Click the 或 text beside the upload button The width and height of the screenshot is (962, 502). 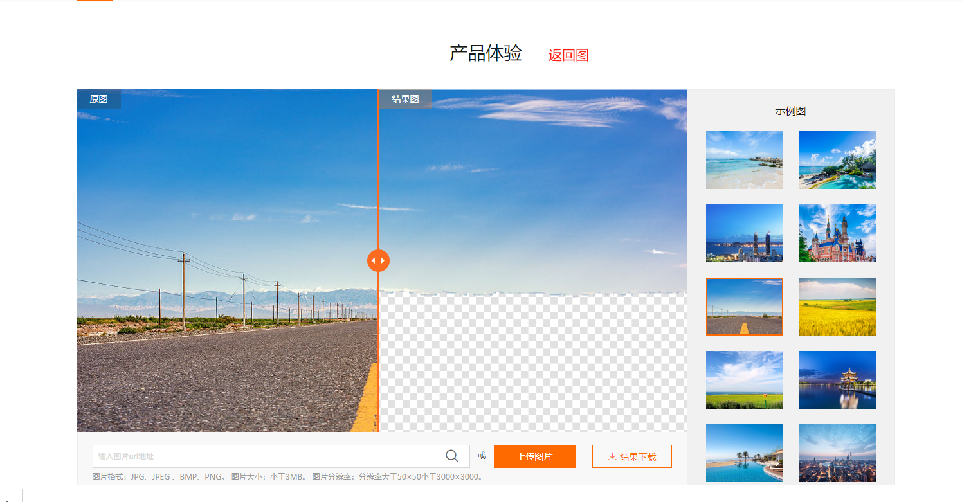(x=482, y=456)
